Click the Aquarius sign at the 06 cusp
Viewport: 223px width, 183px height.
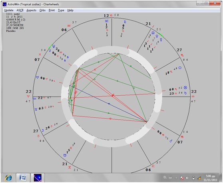(x=69, y=26)
